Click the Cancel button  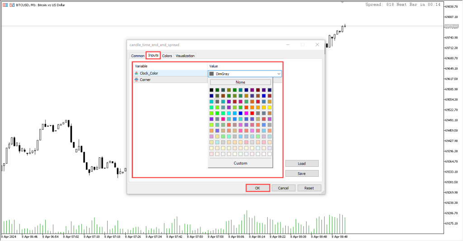283,188
